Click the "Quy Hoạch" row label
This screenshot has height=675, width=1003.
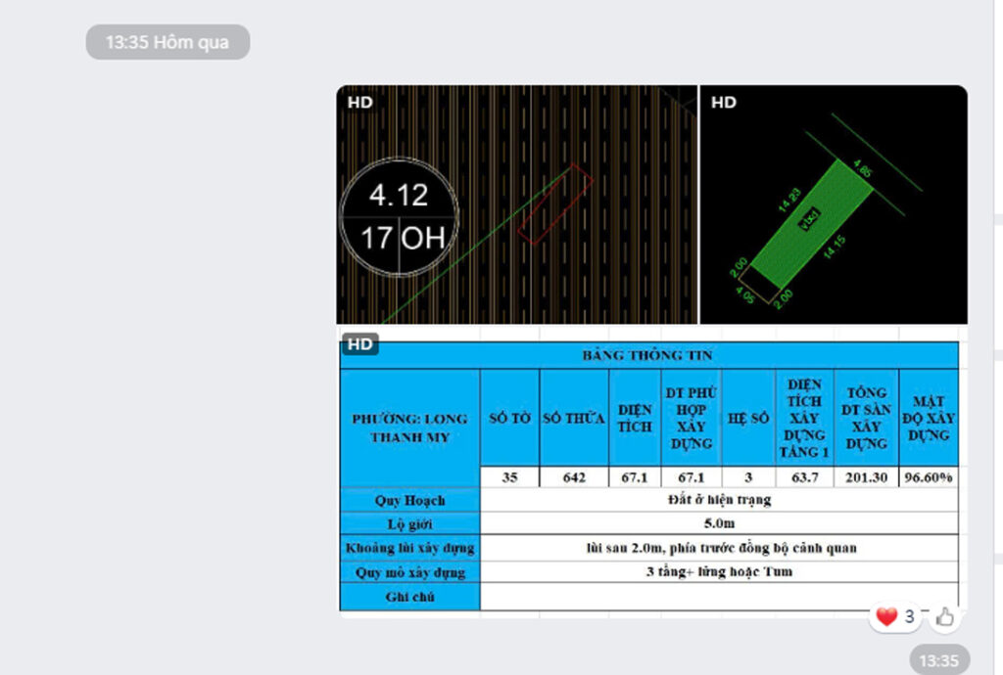tap(409, 500)
